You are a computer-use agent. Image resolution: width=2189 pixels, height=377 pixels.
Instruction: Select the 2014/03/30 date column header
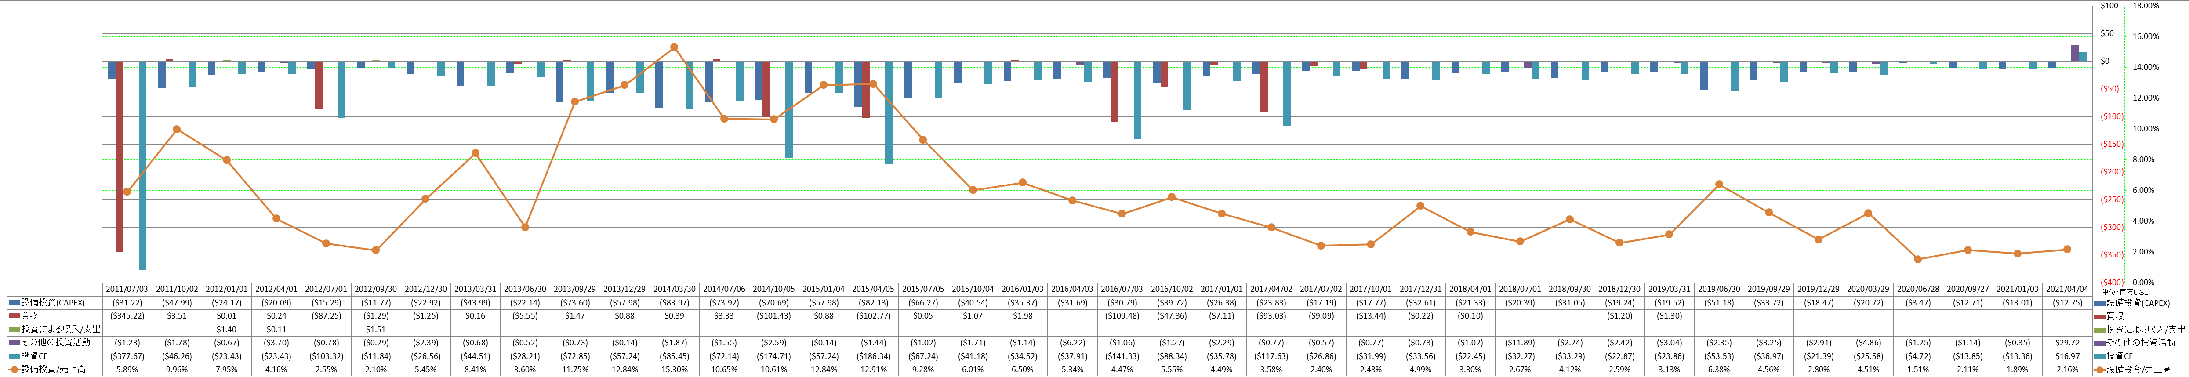pos(675,290)
